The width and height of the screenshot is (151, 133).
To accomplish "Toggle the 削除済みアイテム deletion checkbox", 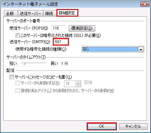I will point(18,91).
